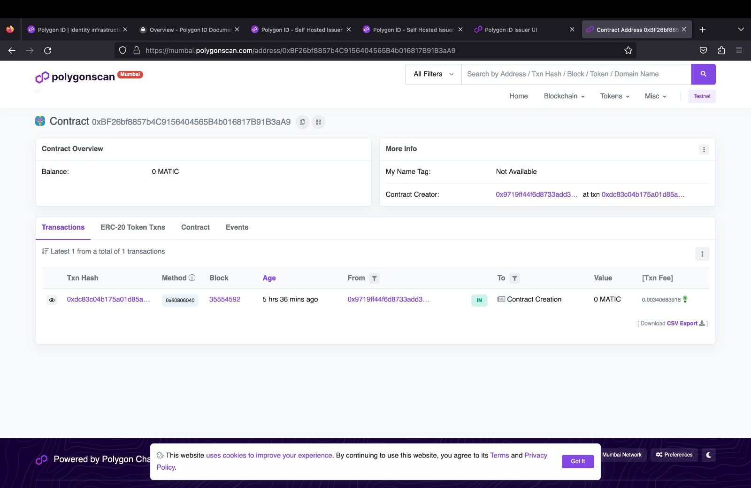Toggle Age column date format
This screenshot has height=488, width=751.
point(269,278)
